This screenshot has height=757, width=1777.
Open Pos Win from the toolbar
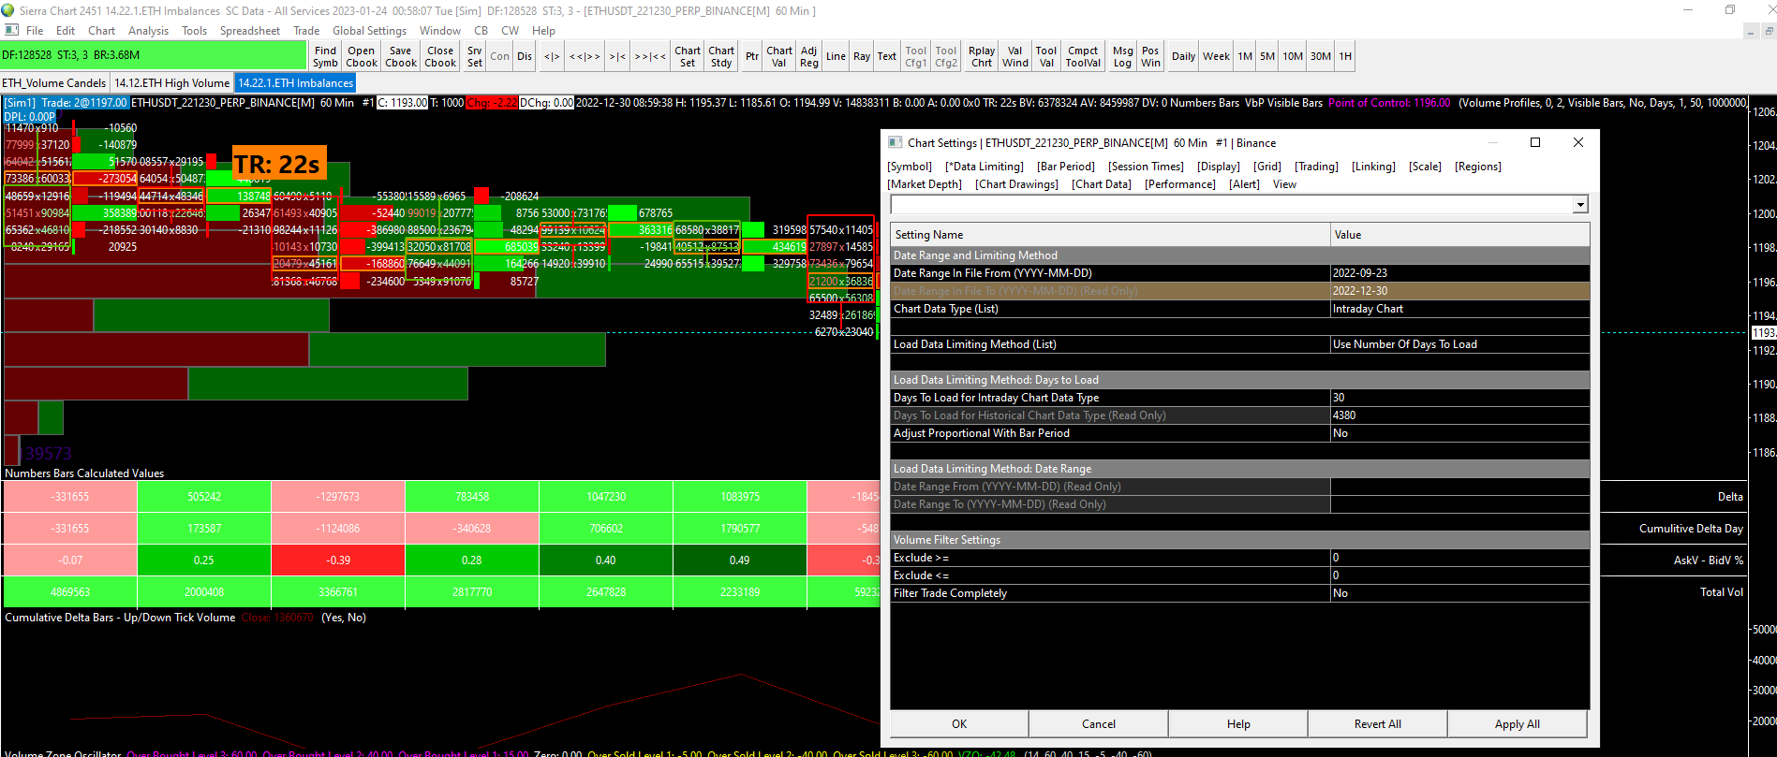pyautogui.click(x=1150, y=56)
